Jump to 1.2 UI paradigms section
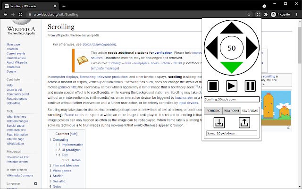 coord(68,150)
